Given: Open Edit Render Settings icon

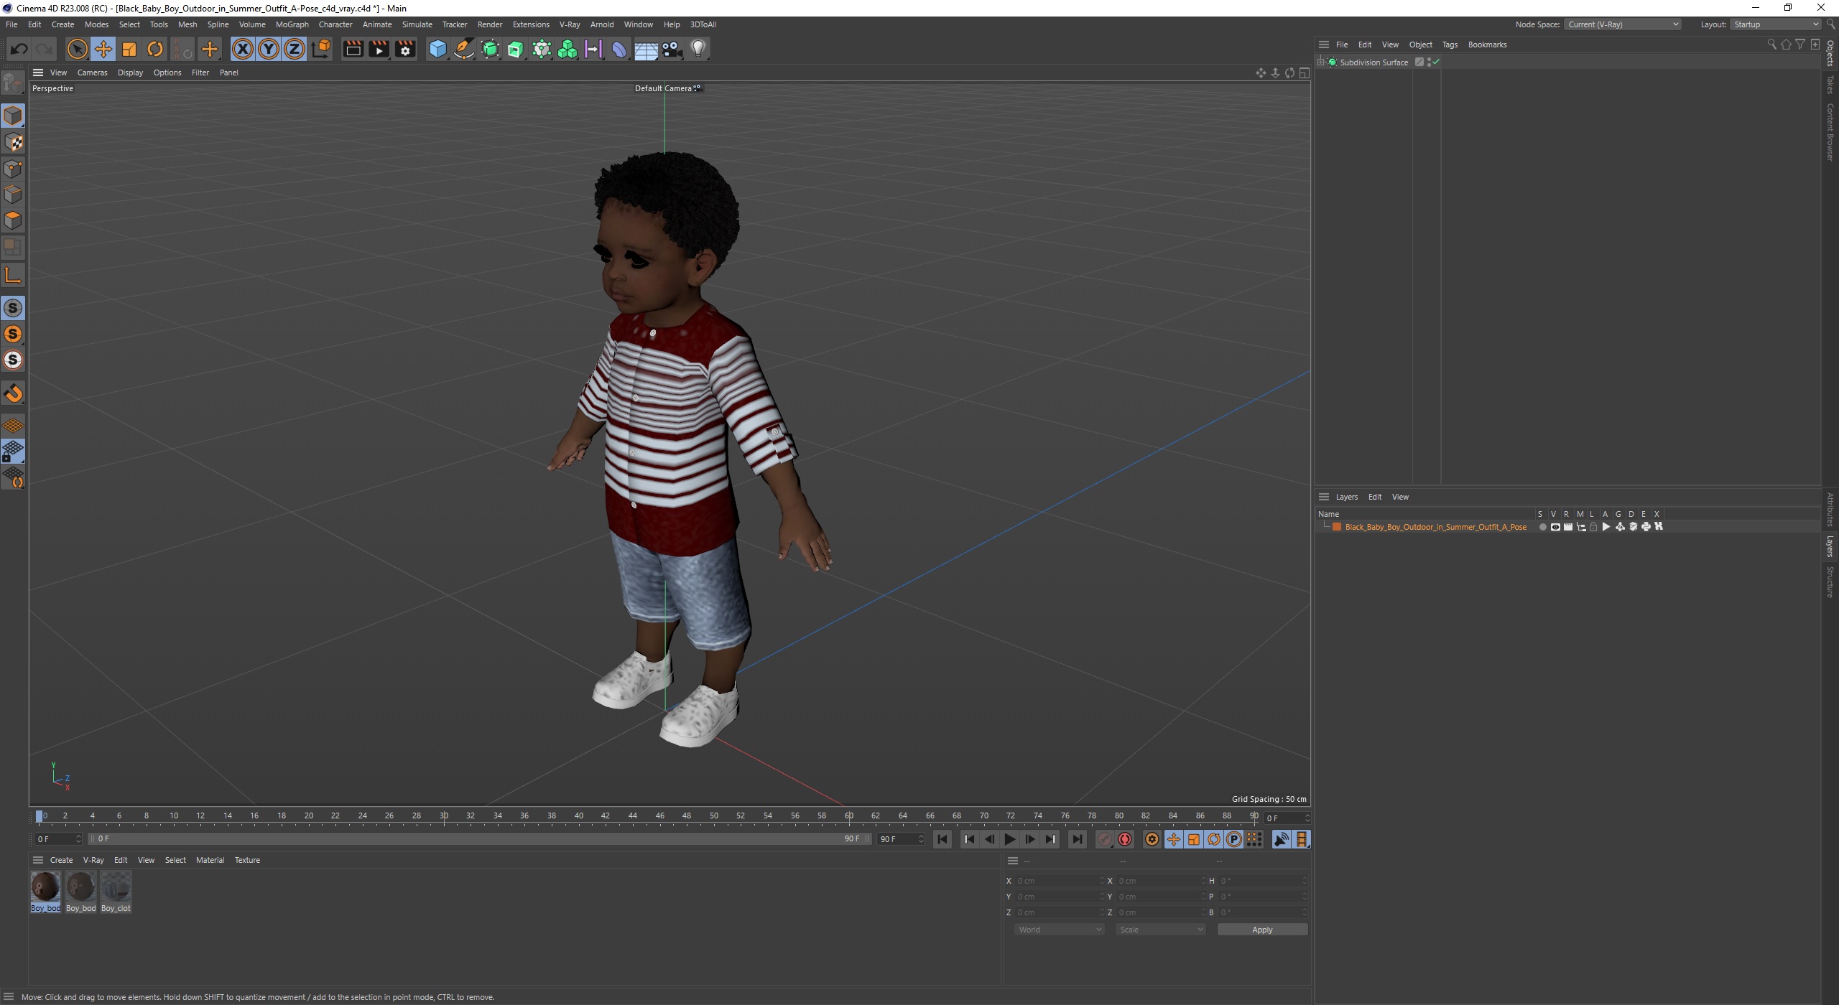Looking at the screenshot, I should [x=405, y=49].
